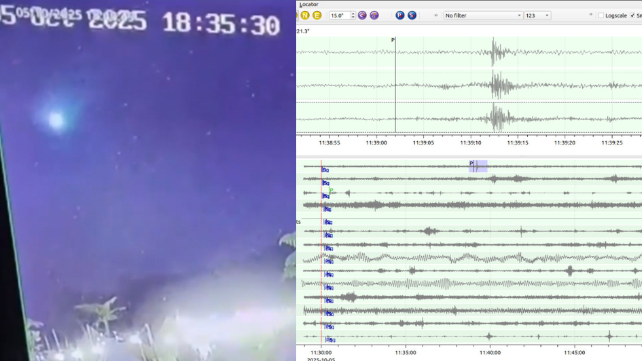Expand toolbar overflow chevron before No filter
Image resolution: width=642 pixels, height=361 pixels.
(x=435, y=15)
